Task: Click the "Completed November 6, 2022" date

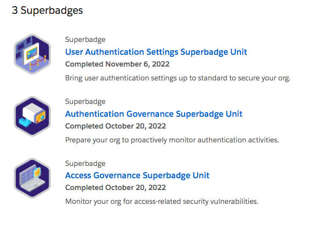Action: 117,64
